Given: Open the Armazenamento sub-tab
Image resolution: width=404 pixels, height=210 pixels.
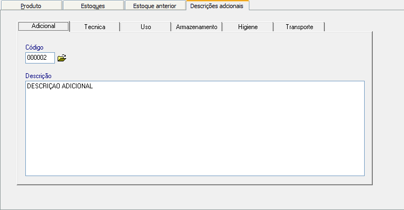Looking at the screenshot, I should pos(197,27).
